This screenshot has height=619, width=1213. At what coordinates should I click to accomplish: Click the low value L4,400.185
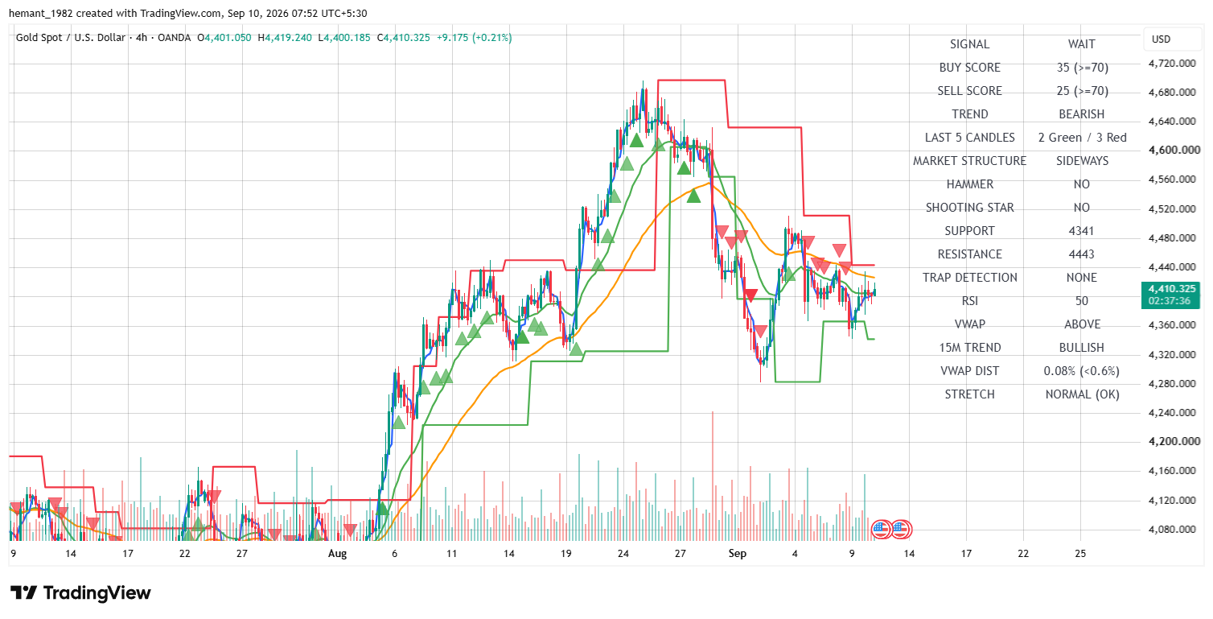point(344,38)
